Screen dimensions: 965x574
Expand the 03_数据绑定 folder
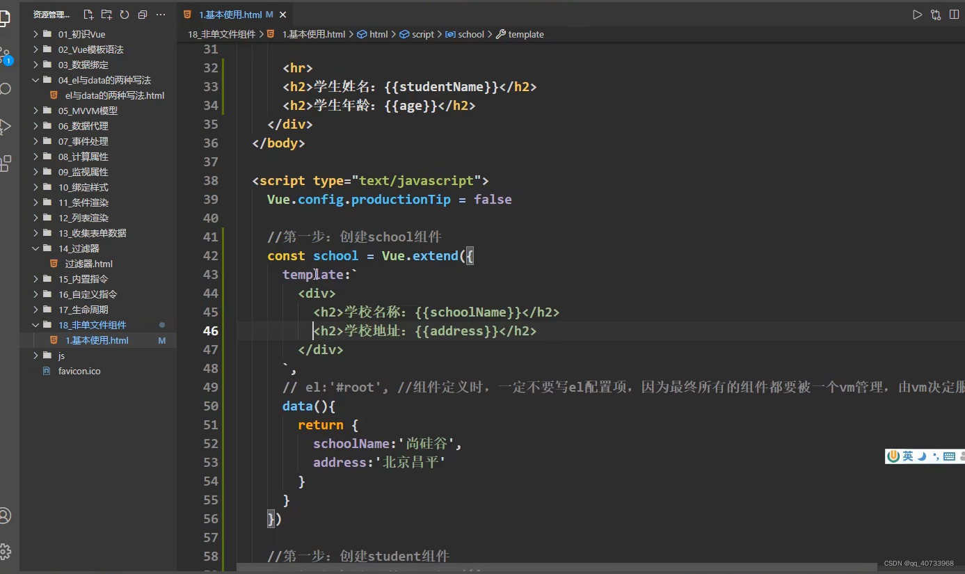pyautogui.click(x=97, y=65)
